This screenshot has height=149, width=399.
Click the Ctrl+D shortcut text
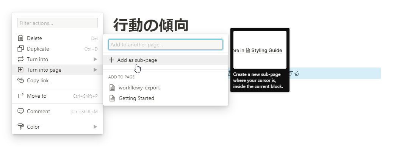pyautogui.click(x=91, y=49)
